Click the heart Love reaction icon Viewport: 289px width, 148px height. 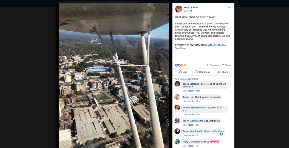point(179,65)
